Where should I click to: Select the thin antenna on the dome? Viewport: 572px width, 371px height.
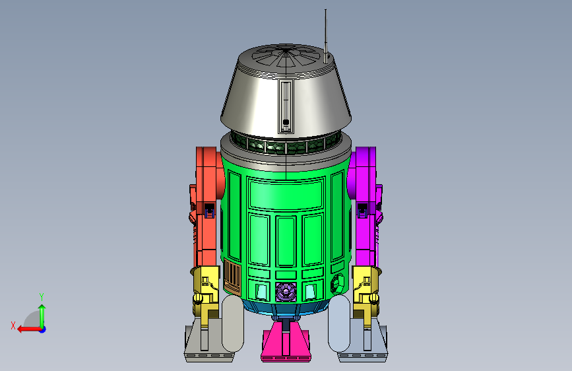(326, 36)
